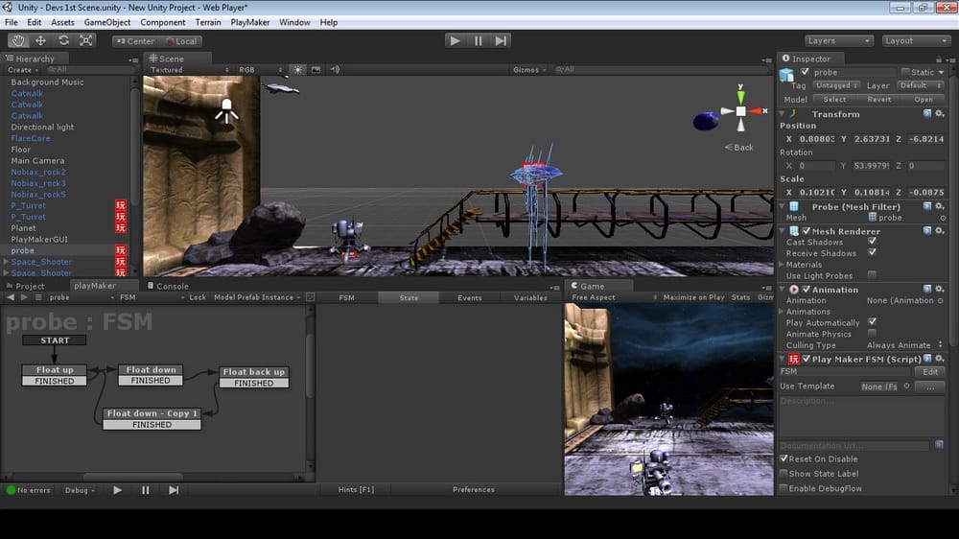The width and height of the screenshot is (959, 539).
Task: Toggle the Static checkbox
Action: [906, 72]
